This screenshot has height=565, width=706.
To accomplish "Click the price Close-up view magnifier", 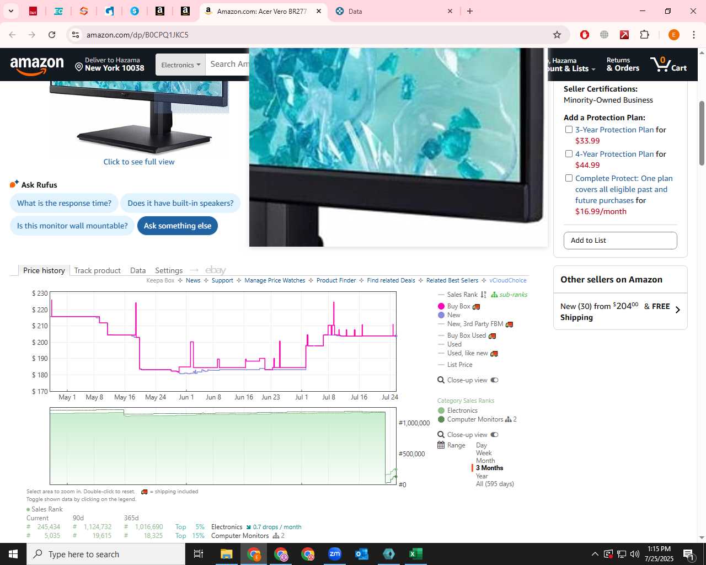I will pyautogui.click(x=441, y=380).
